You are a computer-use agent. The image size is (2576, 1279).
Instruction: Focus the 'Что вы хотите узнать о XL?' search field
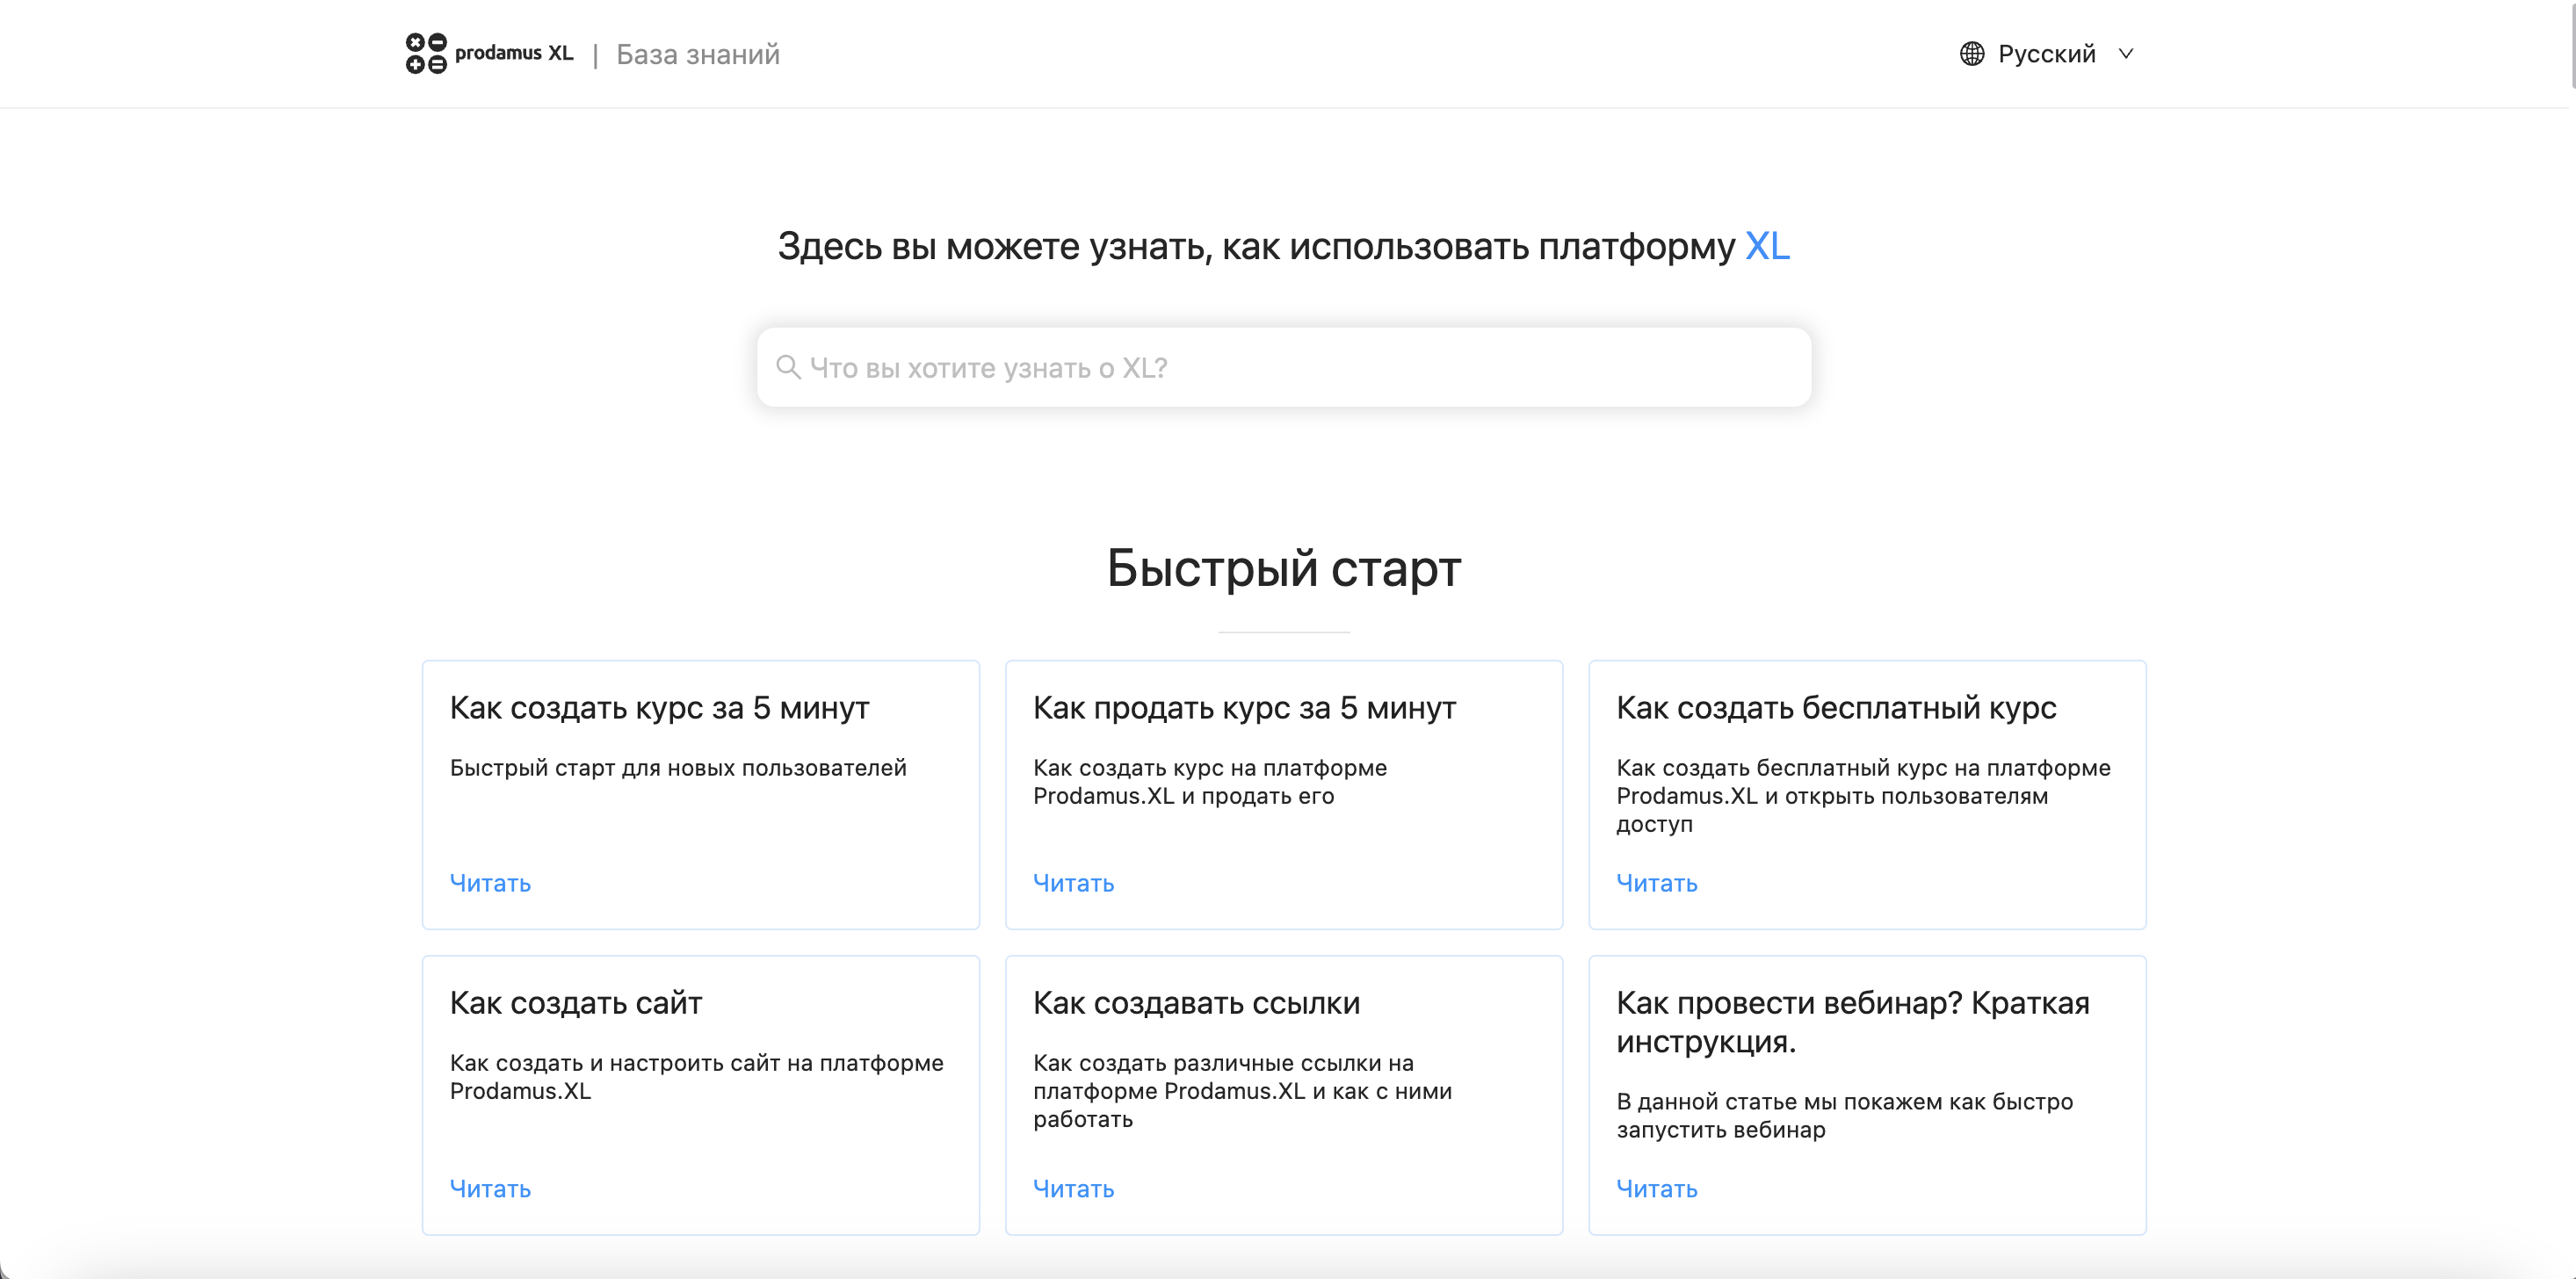point(1284,367)
